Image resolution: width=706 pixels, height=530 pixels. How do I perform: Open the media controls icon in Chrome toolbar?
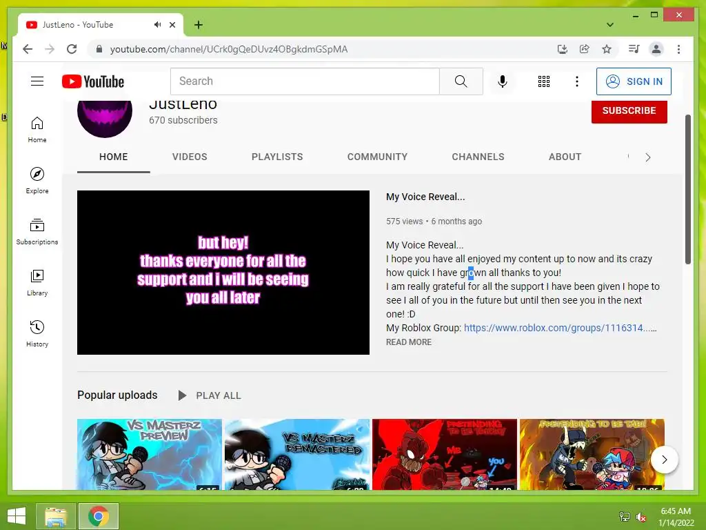(634, 49)
